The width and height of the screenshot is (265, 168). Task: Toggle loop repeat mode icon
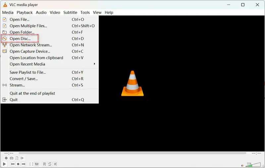point(50,164)
